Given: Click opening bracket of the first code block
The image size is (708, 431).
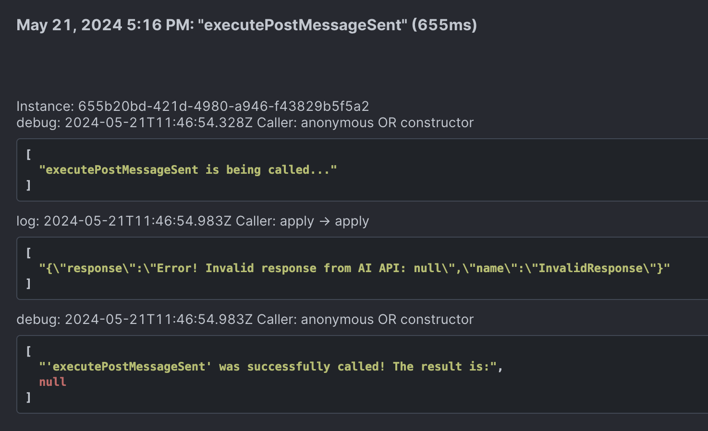Looking at the screenshot, I should 28,155.
